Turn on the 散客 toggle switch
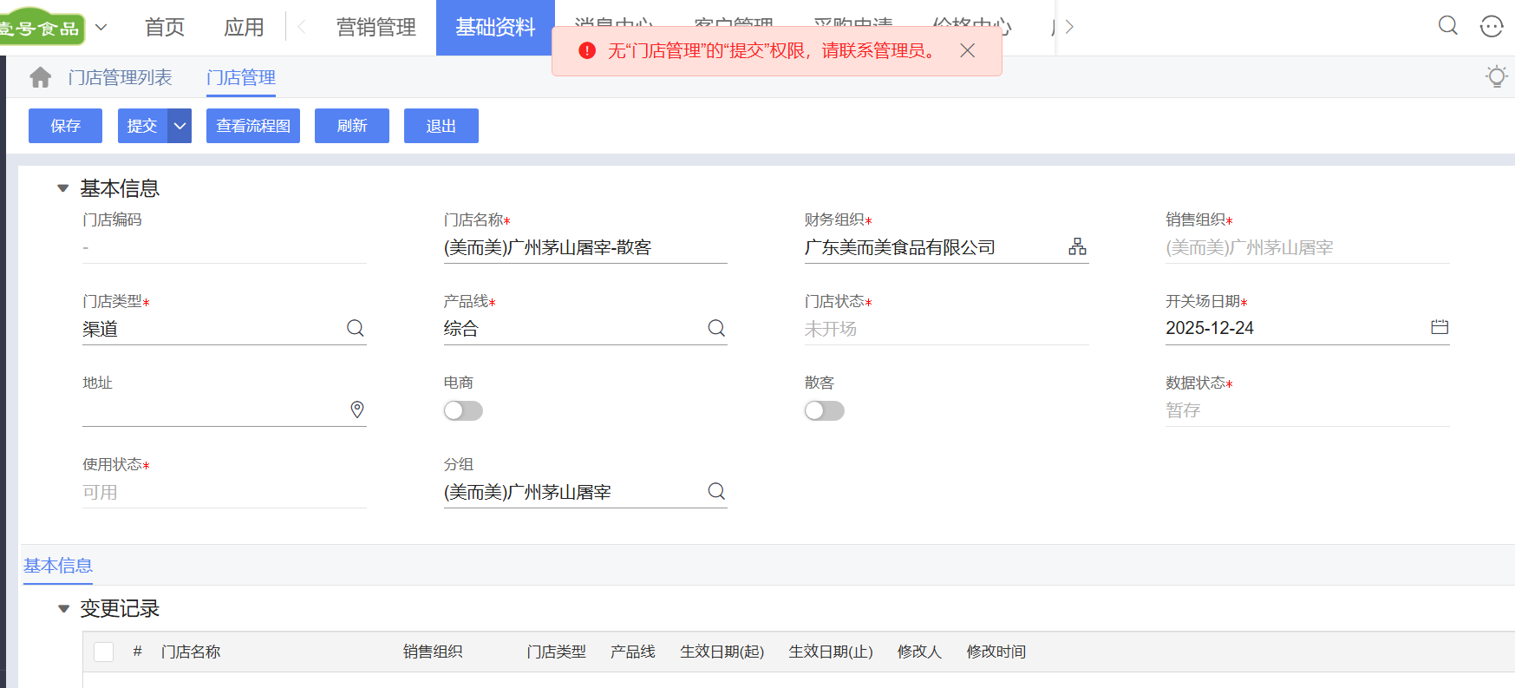 click(x=824, y=410)
